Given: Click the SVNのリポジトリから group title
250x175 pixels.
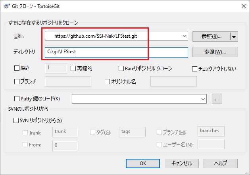Looking at the screenshot, I should (x=28, y=109).
